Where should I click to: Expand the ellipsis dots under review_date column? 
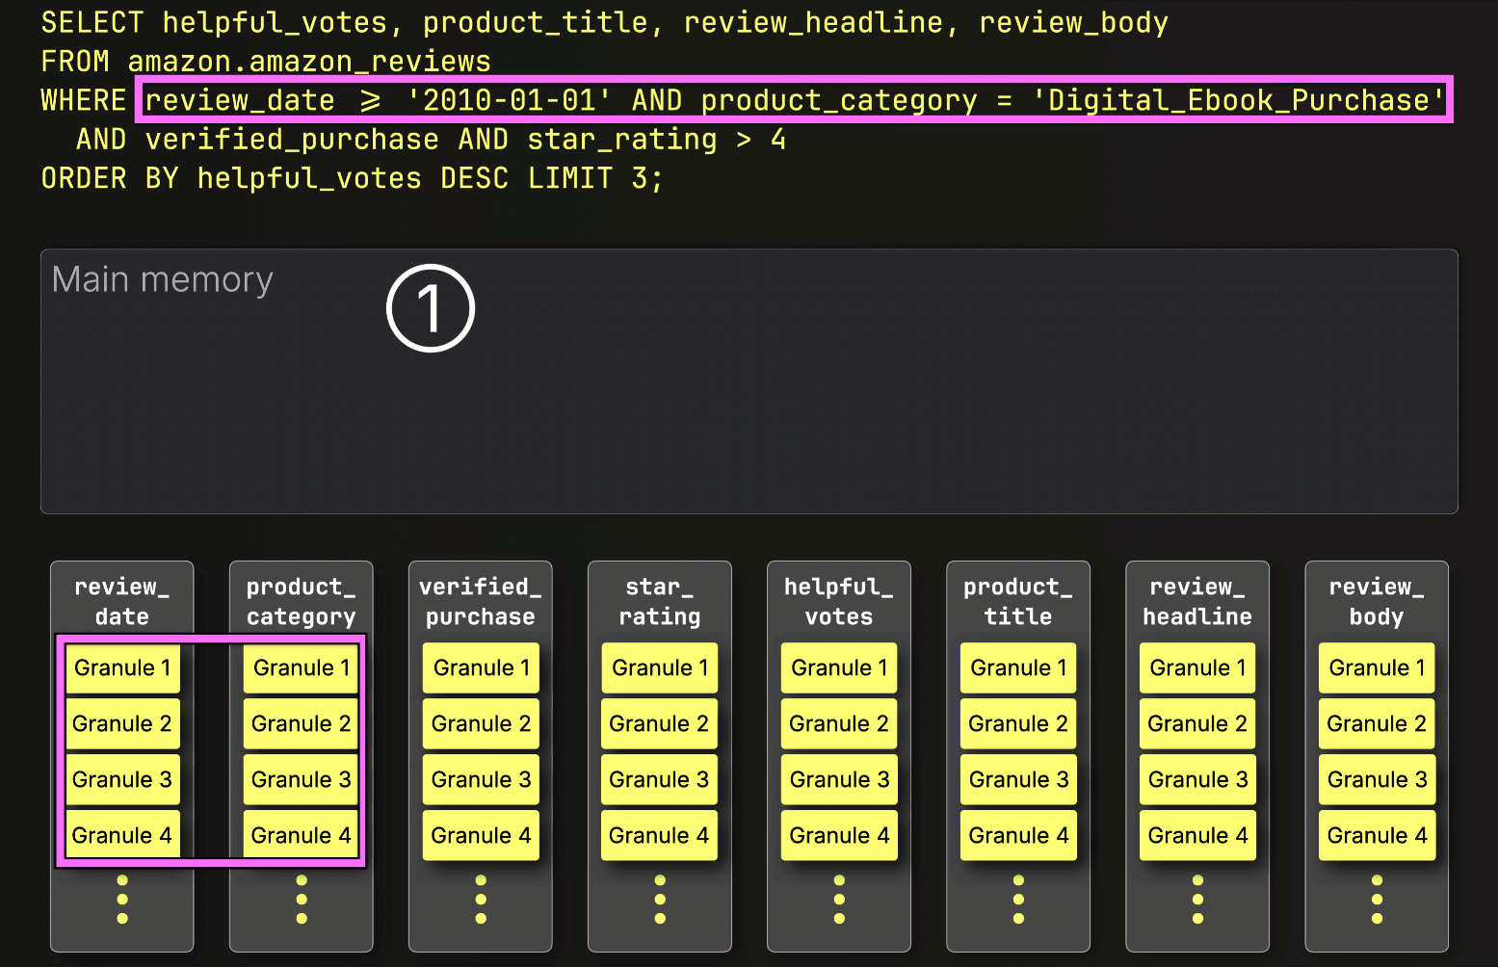tap(122, 899)
